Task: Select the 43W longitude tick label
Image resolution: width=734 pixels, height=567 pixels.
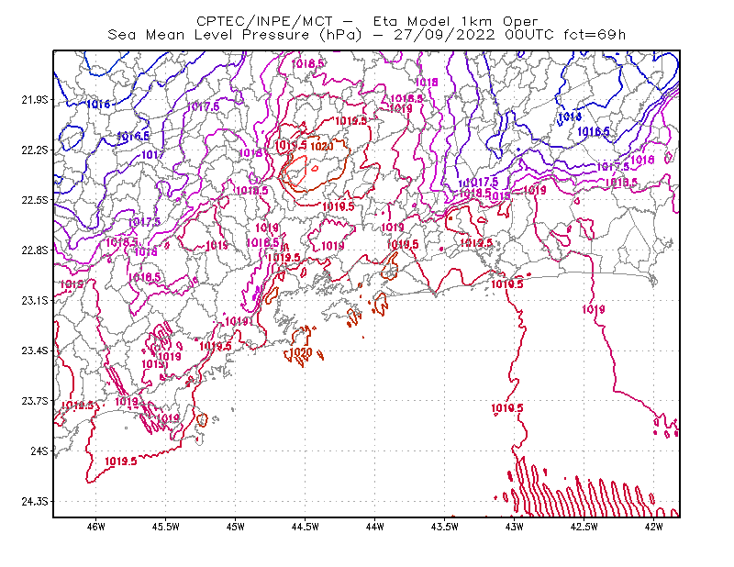Action: 514,527
